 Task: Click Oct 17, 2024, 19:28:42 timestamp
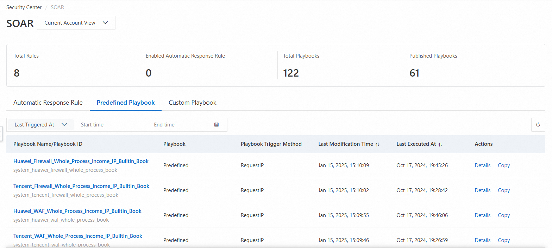tap(422, 190)
